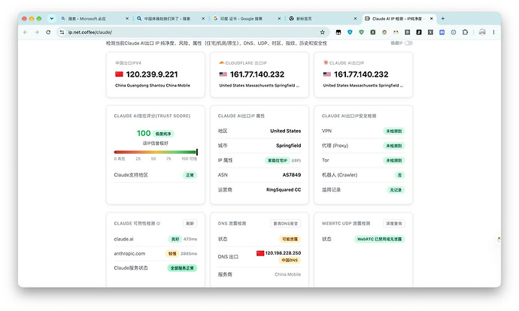Open Chrome's three-dot menu
519x311 pixels.
click(x=493, y=32)
